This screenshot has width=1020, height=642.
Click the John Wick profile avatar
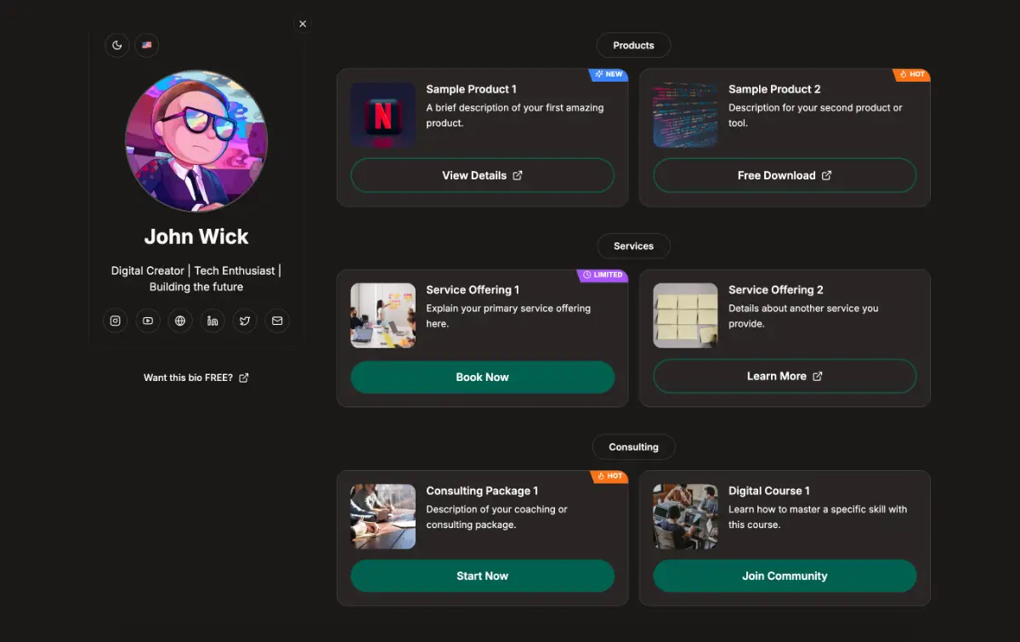[x=196, y=141]
